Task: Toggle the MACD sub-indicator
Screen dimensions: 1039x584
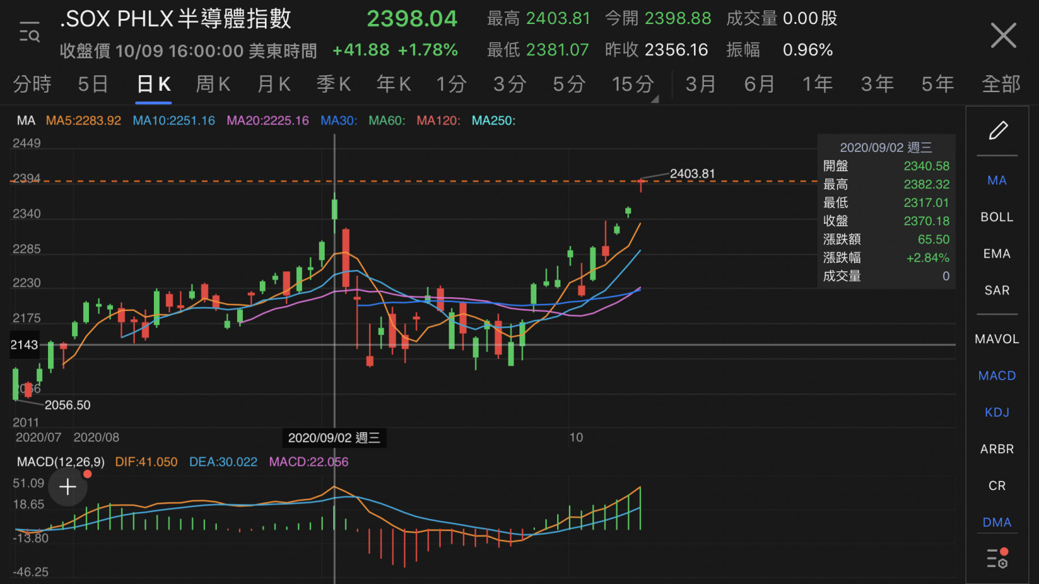Action: pos(997,376)
